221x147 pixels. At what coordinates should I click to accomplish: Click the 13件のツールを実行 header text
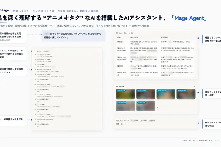click(43, 51)
